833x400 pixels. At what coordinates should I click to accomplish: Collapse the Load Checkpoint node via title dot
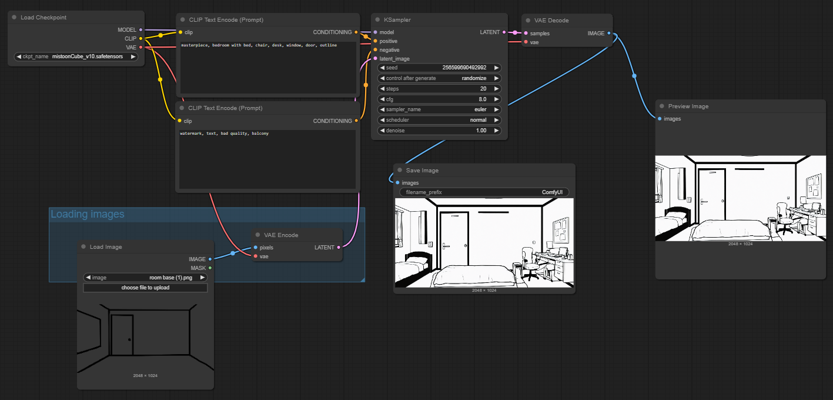pyautogui.click(x=14, y=18)
